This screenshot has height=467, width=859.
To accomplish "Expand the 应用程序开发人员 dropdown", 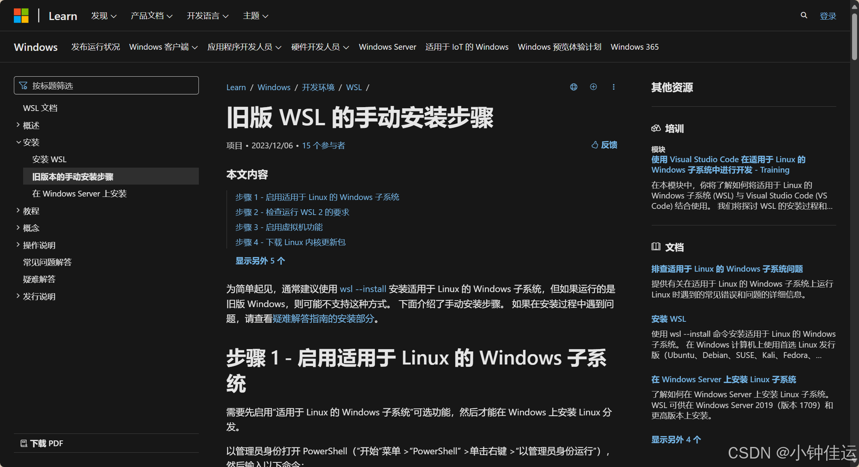I will click(244, 47).
